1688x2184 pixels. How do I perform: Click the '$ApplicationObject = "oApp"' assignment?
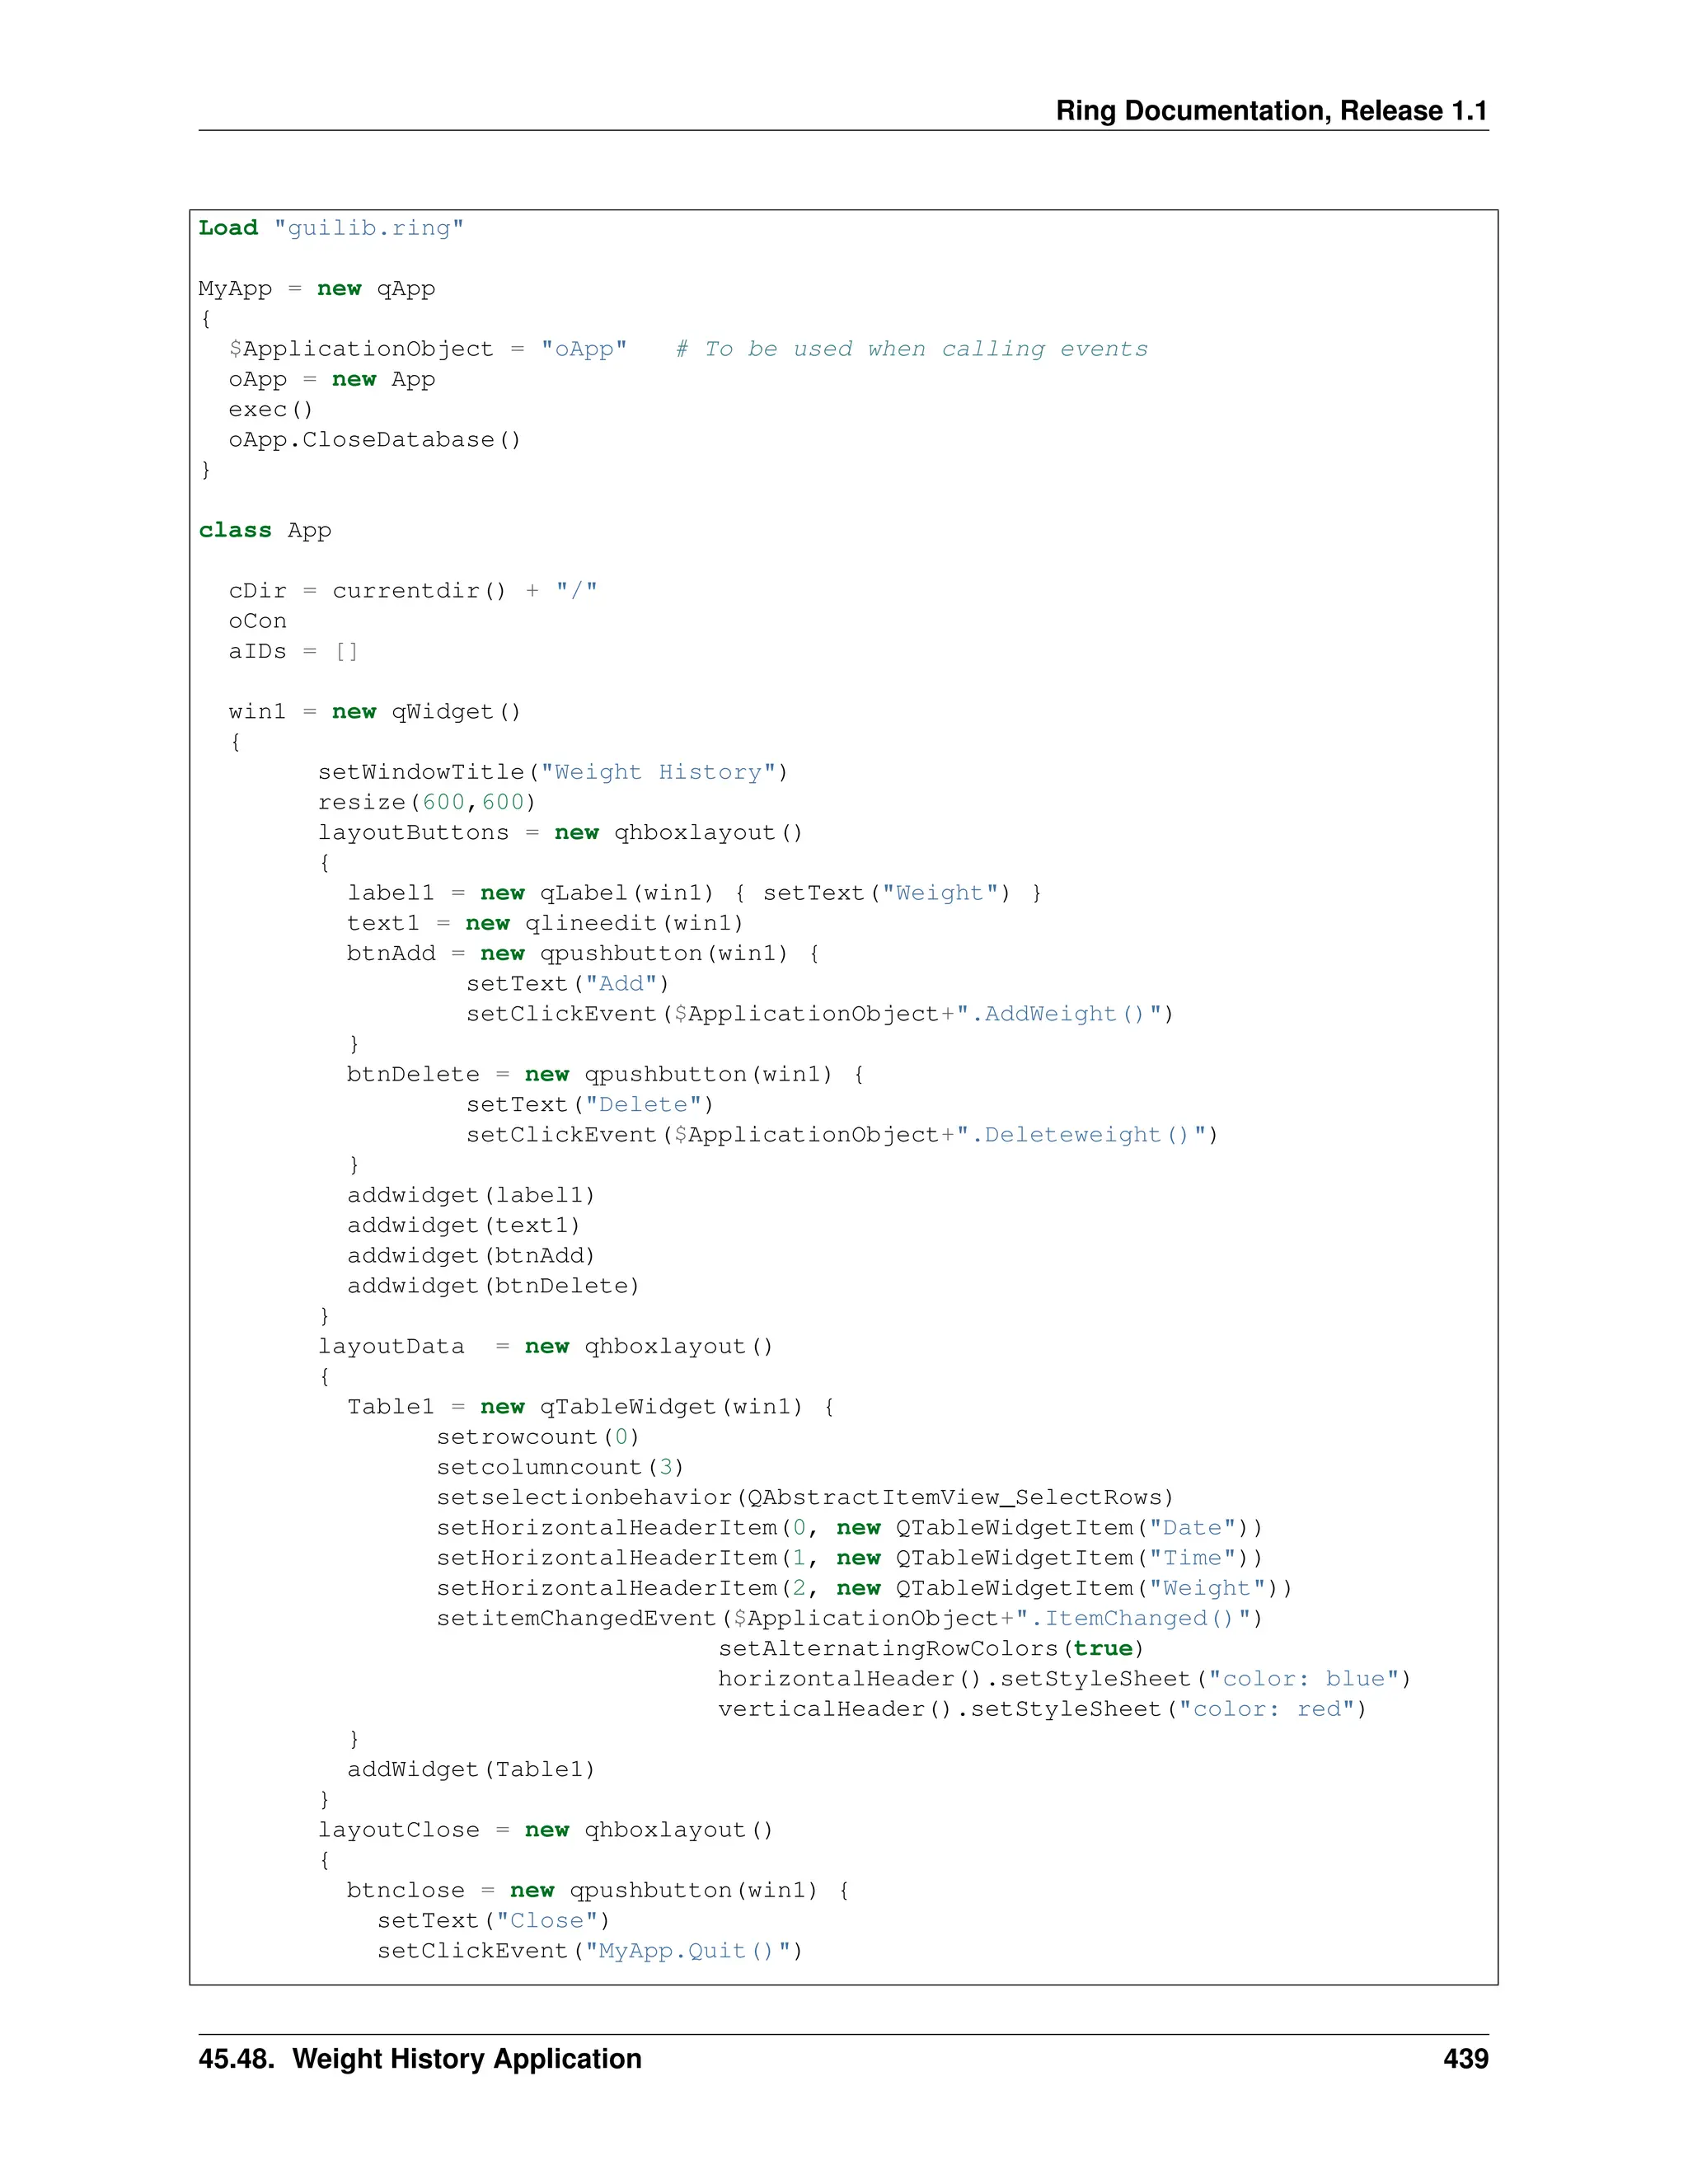tap(428, 349)
